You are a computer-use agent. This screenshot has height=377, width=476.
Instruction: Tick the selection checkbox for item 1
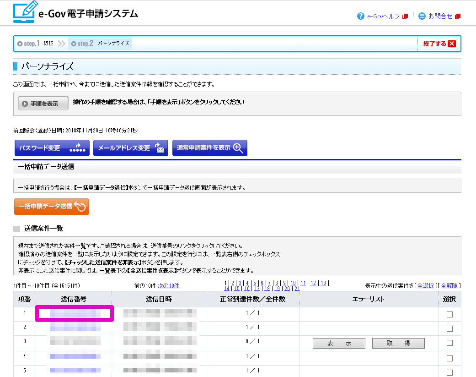tap(449, 314)
